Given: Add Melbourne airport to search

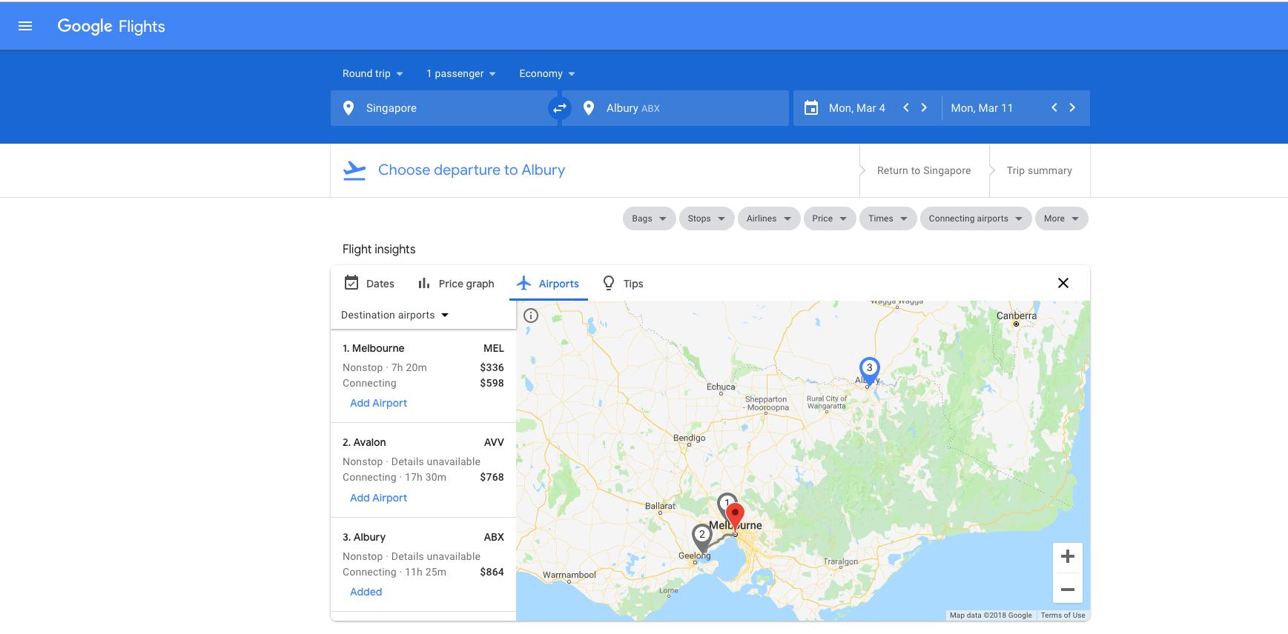Looking at the screenshot, I should [378, 403].
